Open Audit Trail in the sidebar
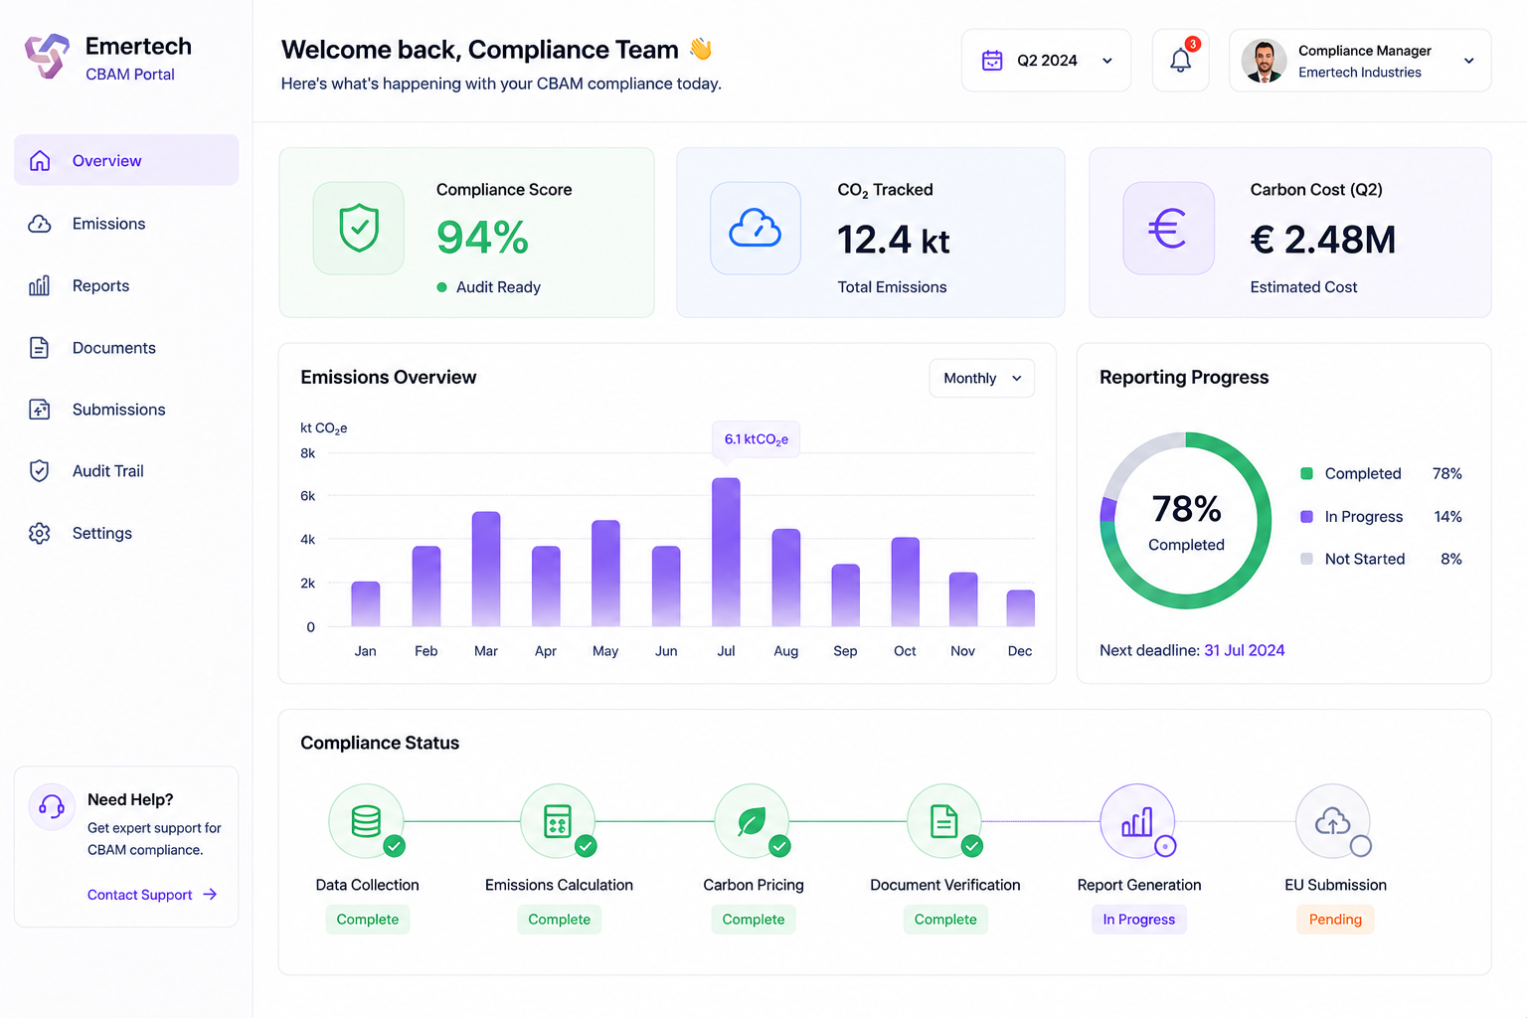Viewport: 1527px width, 1018px height. click(x=126, y=471)
